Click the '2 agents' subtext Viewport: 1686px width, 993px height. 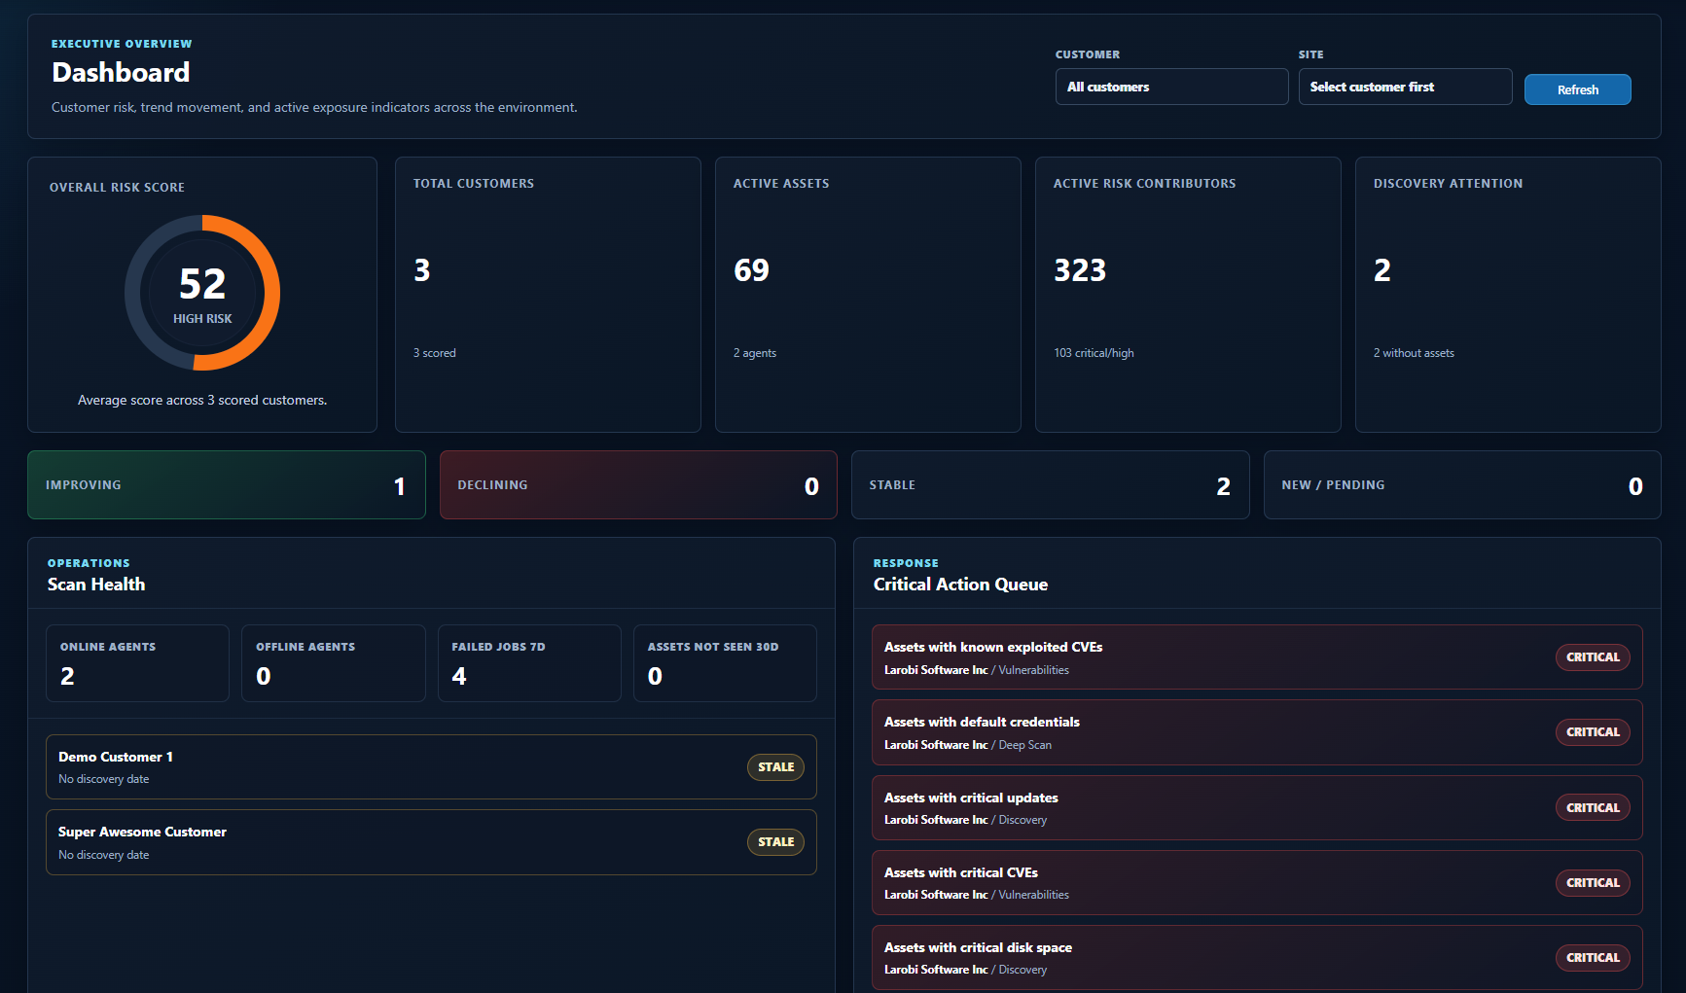[754, 353]
